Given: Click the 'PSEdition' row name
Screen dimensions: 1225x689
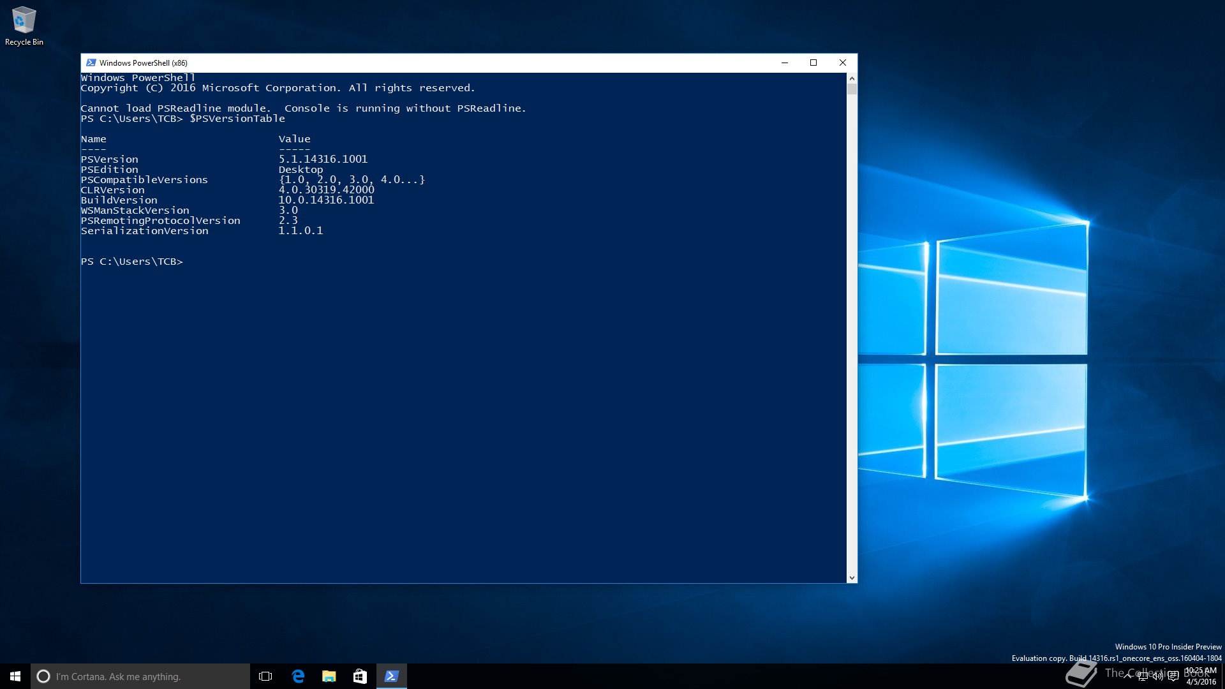Looking at the screenshot, I should [109, 170].
